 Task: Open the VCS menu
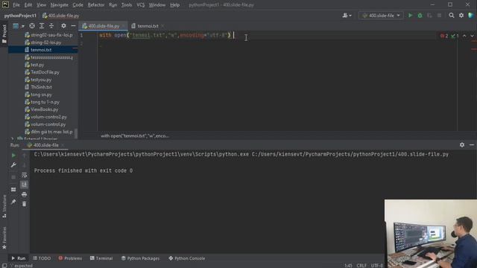[141, 5]
